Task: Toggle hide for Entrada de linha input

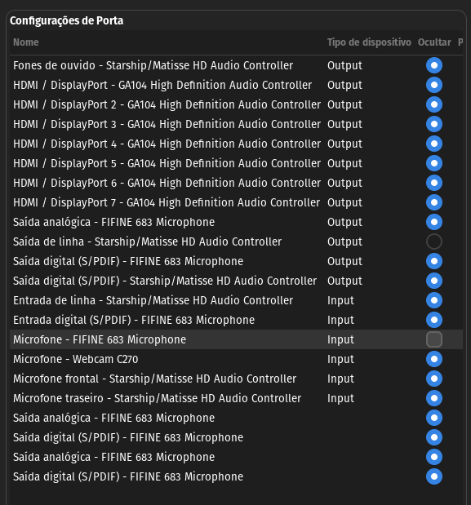Action: (x=434, y=300)
